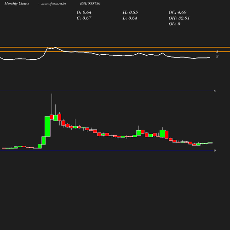Image resolution: width=230 pixels, height=230 pixels.
Task: Select the high value 'H: 0.85'
Action: [x=130, y=12]
